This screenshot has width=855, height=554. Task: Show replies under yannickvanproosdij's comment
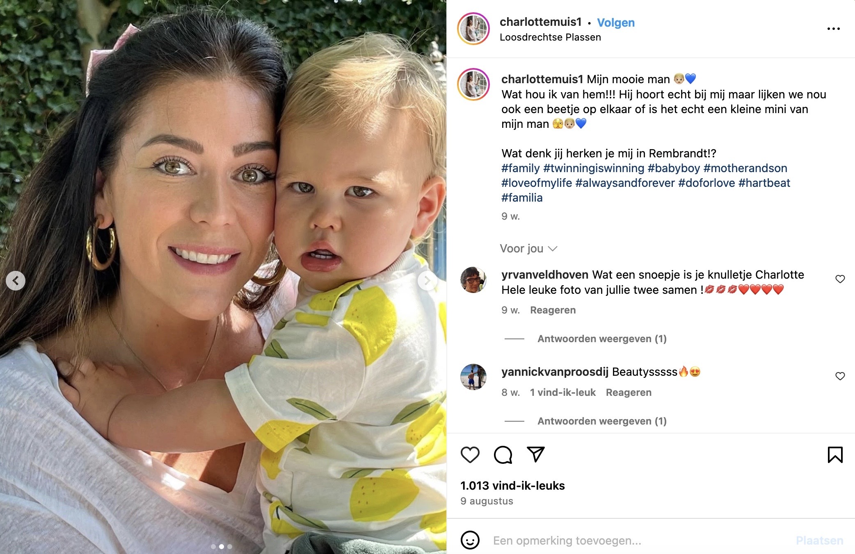(602, 421)
